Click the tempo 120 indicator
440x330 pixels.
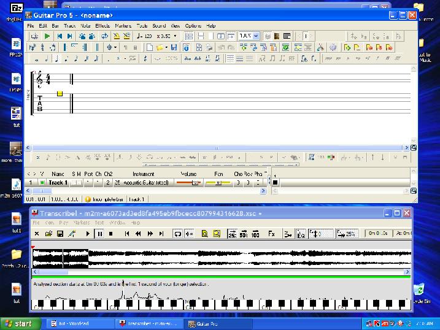144,36
